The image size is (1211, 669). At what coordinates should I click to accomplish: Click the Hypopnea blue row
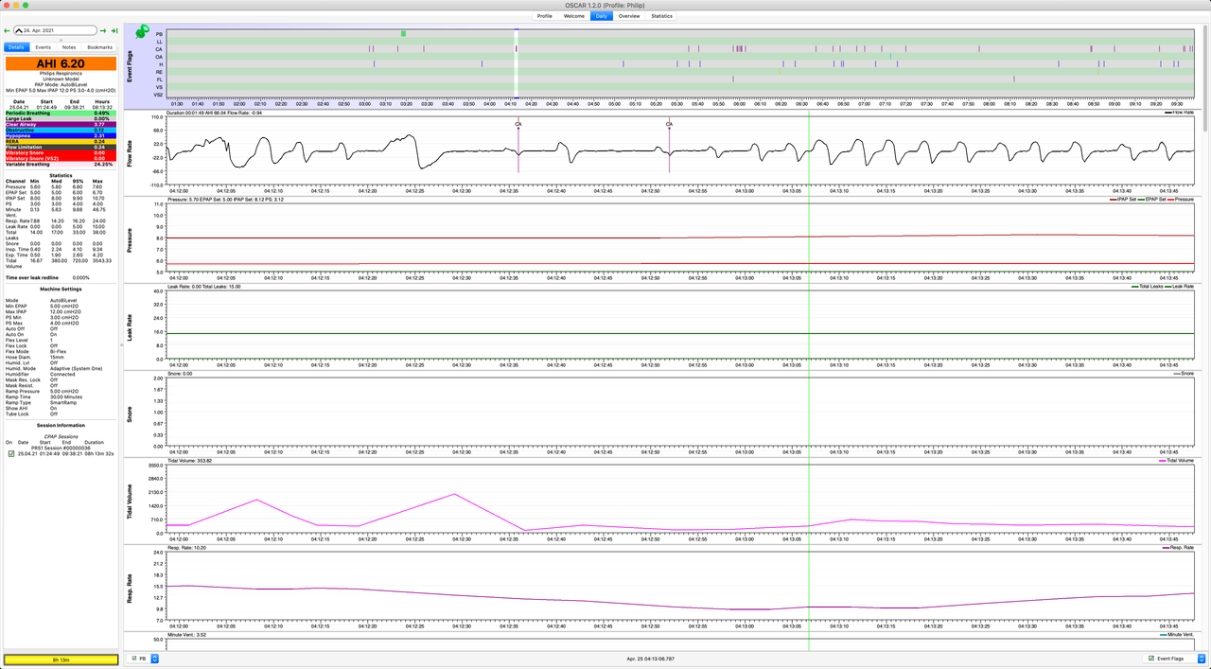click(x=61, y=135)
